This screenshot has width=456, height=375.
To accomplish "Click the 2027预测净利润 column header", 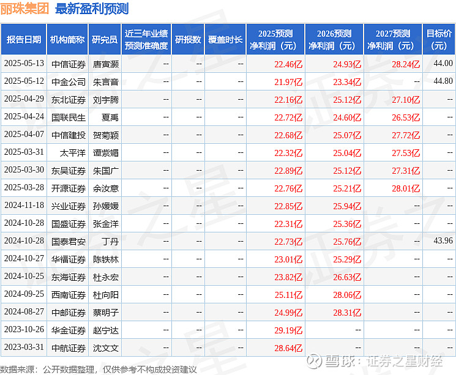I will coord(393,40).
